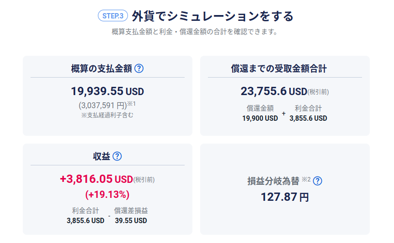Click the ※2 footnote marker
Image resolution: width=394 pixels, height=243 pixels.
(x=306, y=179)
